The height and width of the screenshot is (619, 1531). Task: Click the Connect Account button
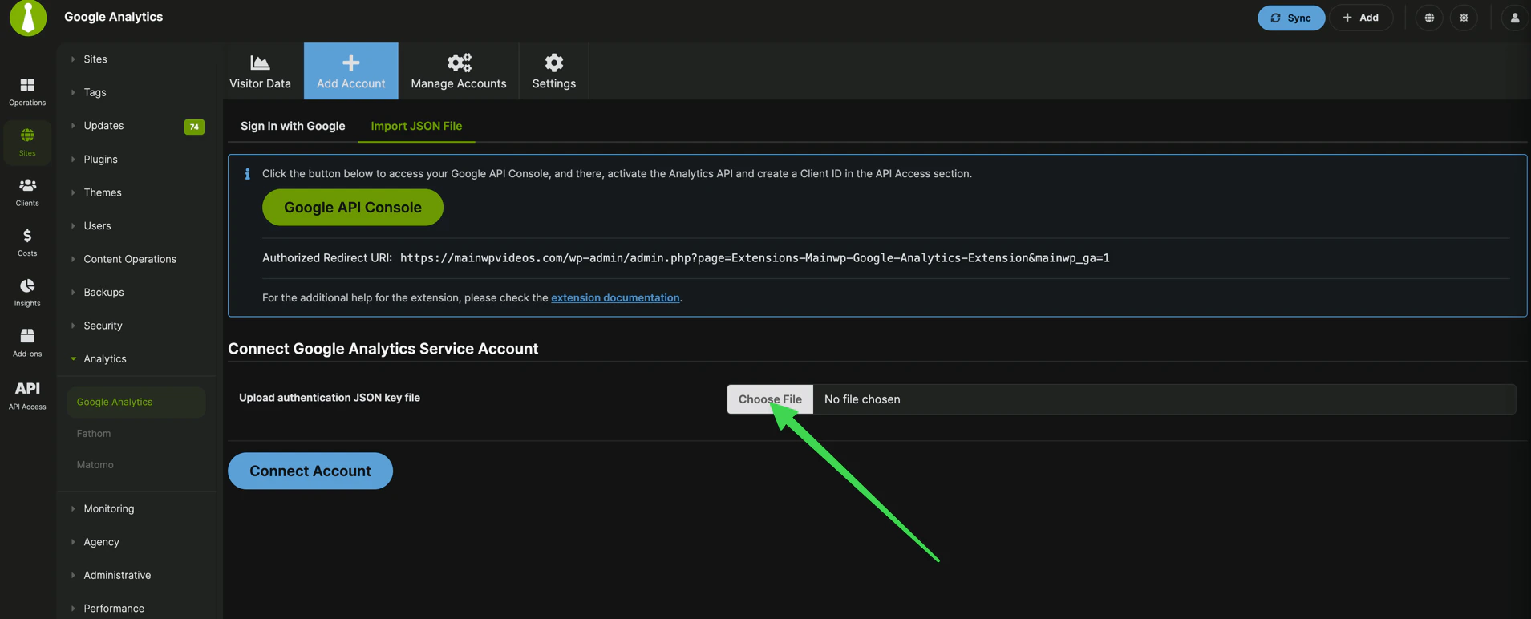coord(310,471)
